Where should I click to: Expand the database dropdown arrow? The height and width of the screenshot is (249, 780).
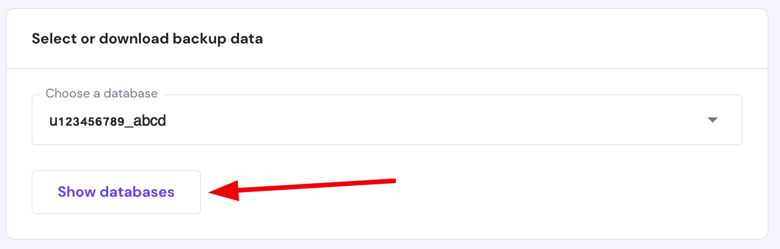coord(712,120)
